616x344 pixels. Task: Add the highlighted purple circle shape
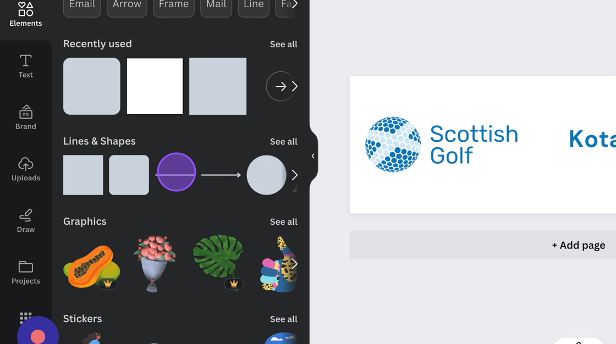[x=177, y=172]
